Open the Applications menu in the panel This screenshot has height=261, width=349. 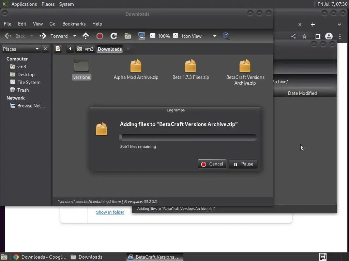[x=24, y=4]
